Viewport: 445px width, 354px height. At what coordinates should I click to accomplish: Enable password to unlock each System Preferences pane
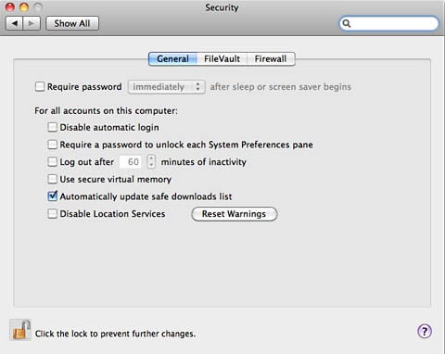pyautogui.click(x=53, y=145)
